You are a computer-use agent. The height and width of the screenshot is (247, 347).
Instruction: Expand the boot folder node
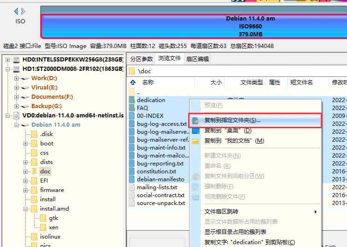point(25,144)
